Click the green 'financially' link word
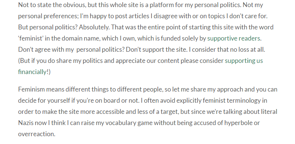 33,72
